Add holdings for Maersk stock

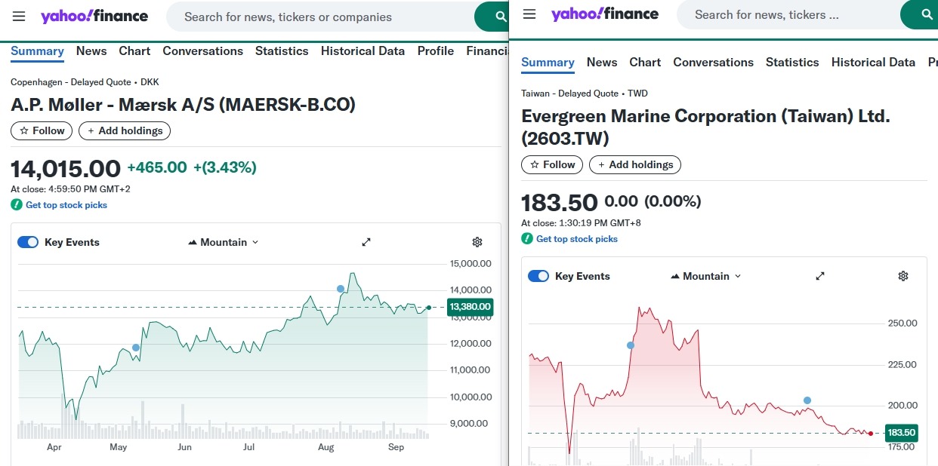125,130
